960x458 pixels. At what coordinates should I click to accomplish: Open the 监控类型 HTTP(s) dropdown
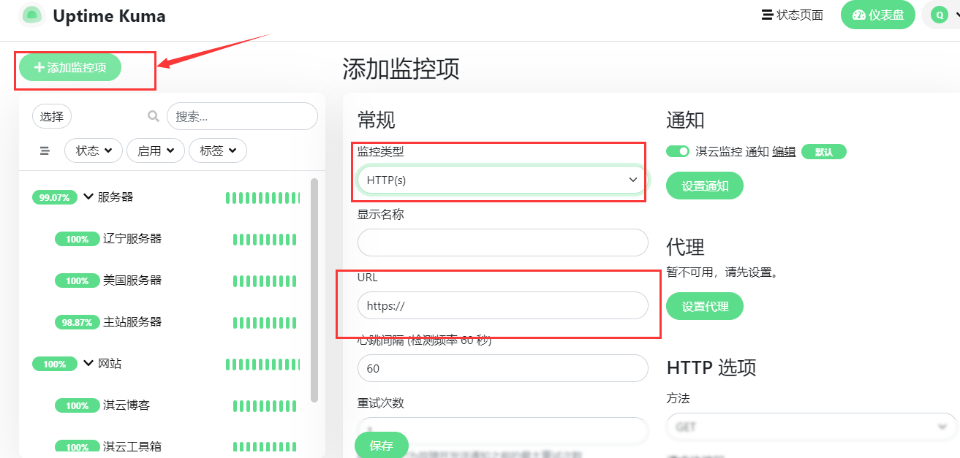point(502,180)
